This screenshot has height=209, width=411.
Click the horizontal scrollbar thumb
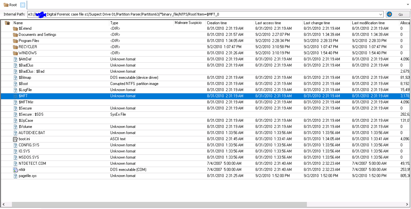click(x=159, y=204)
